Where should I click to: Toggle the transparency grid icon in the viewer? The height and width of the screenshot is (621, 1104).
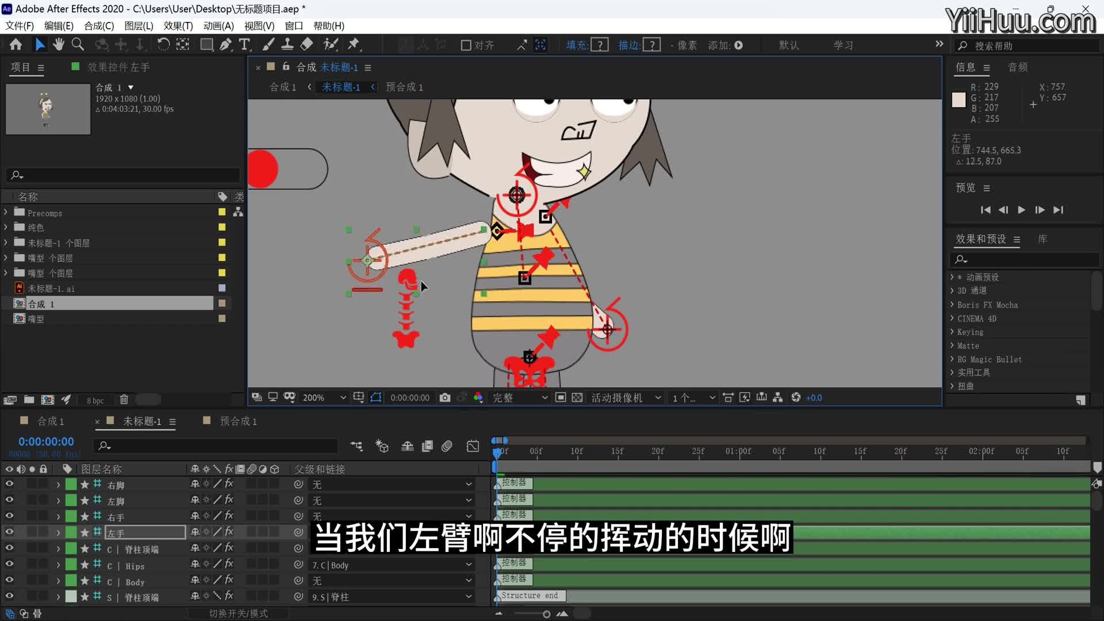577,397
